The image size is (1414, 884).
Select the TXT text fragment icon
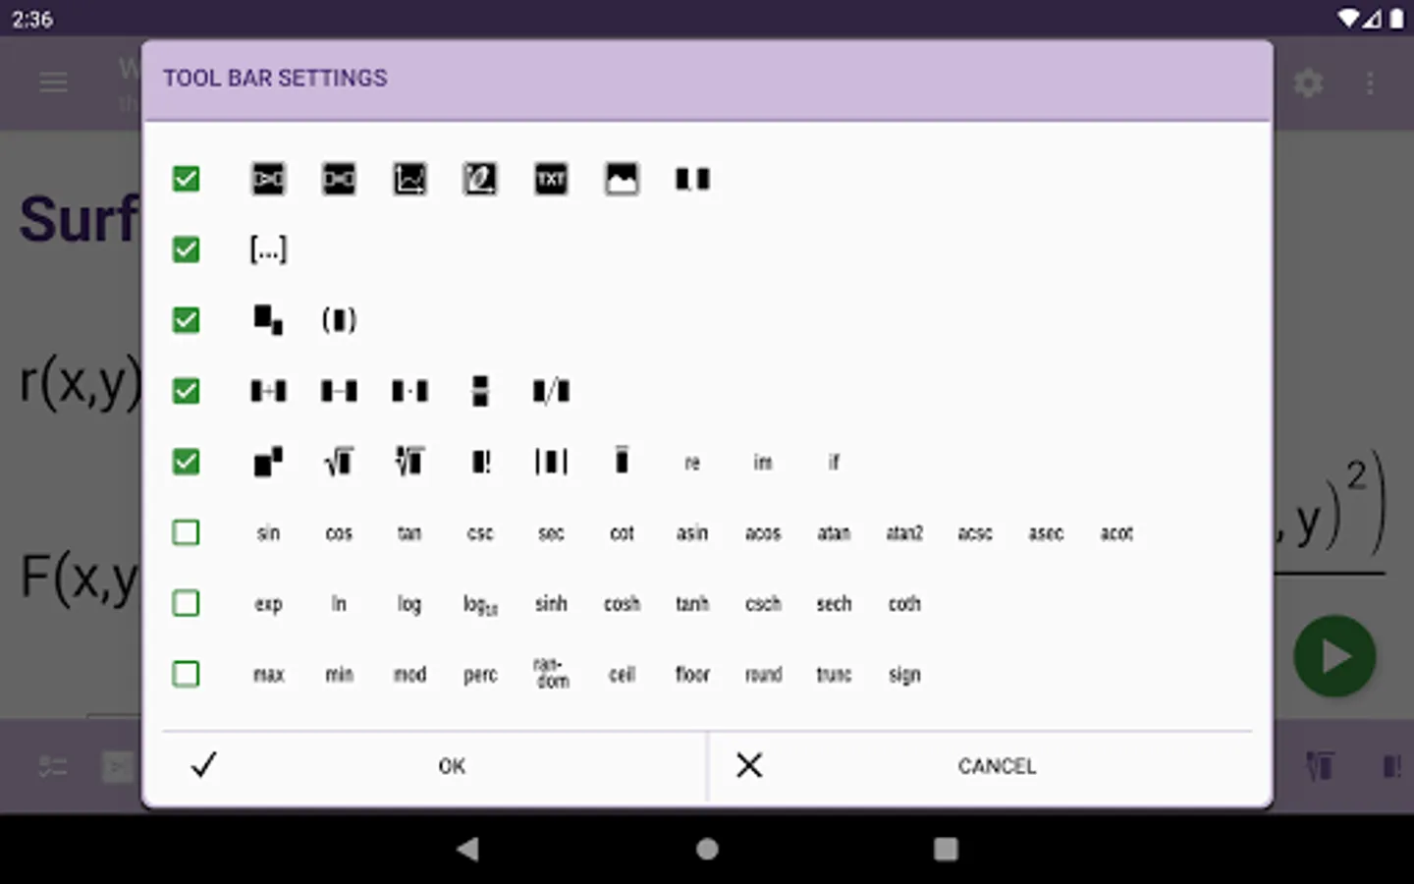[x=551, y=179]
